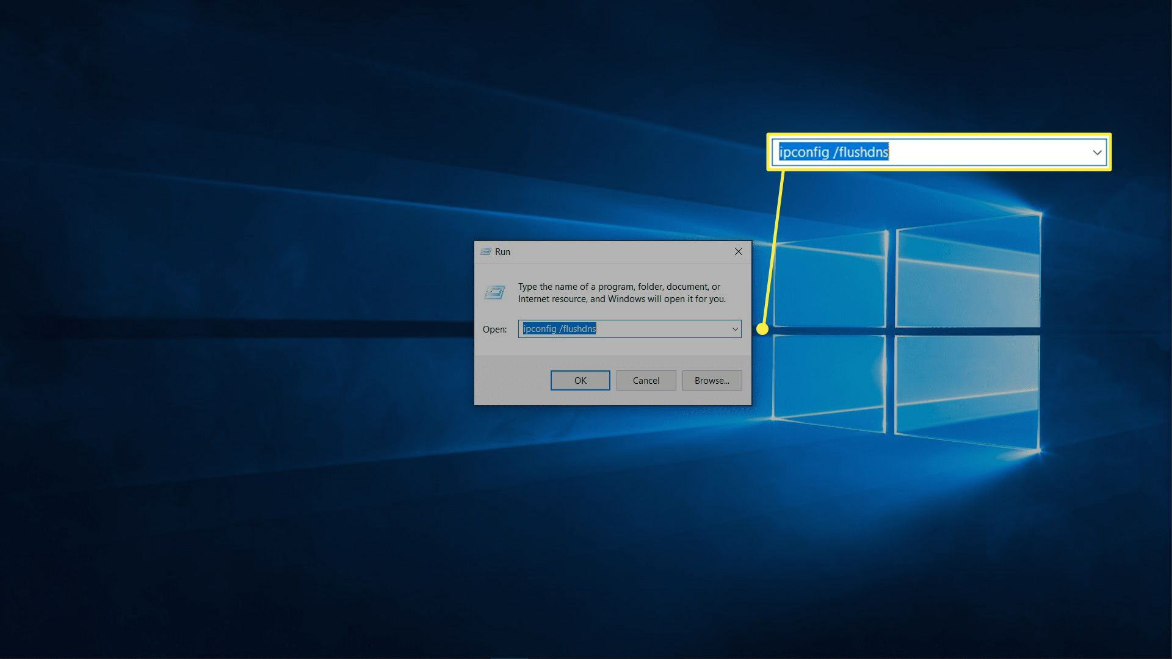This screenshot has height=659, width=1172.
Task: Select the ipconfig /flushdns input field
Action: click(629, 328)
